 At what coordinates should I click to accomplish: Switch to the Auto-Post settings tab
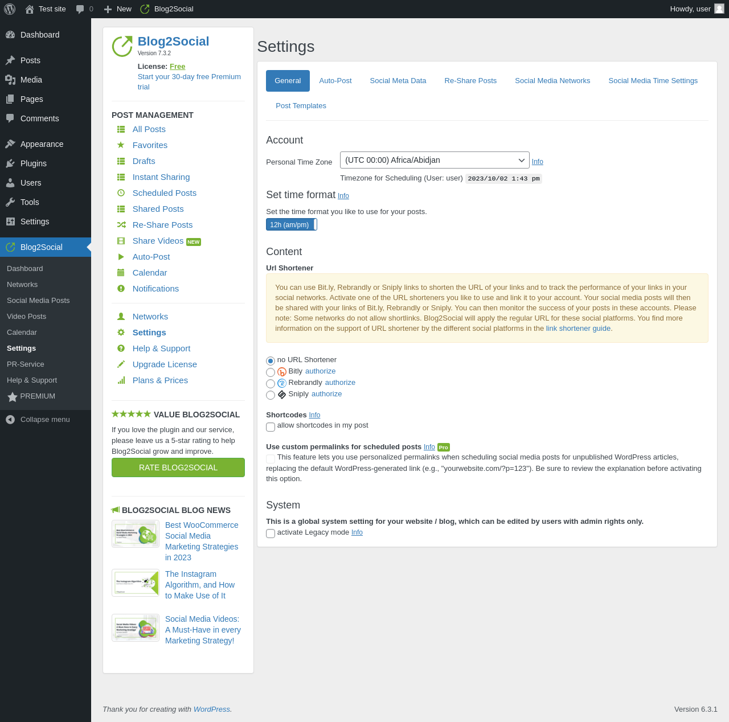[x=335, y=81]
